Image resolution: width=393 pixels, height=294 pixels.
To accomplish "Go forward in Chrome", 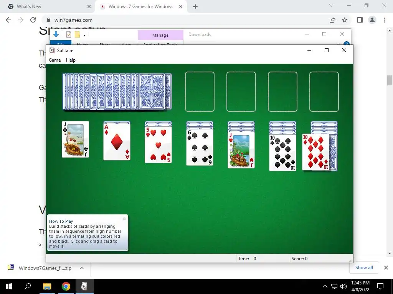I will (x=21, y=20).
